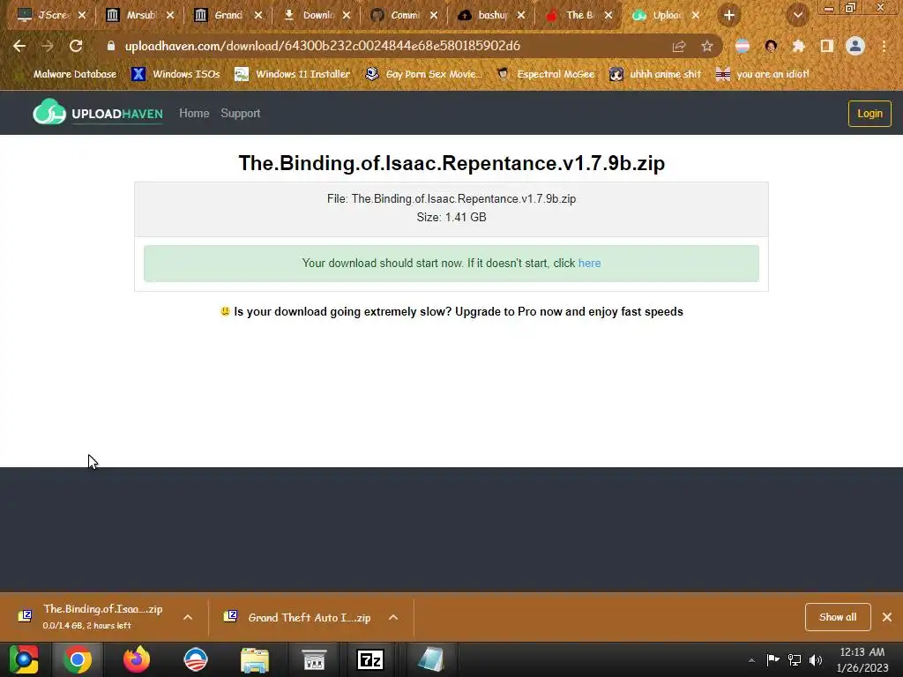Click the avatar extension icon in toolbar

[x=771, y=46]
